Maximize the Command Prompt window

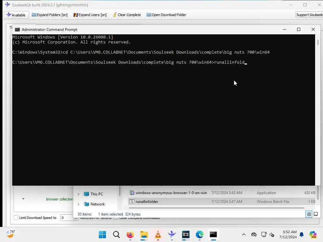[x=299, y=29]
